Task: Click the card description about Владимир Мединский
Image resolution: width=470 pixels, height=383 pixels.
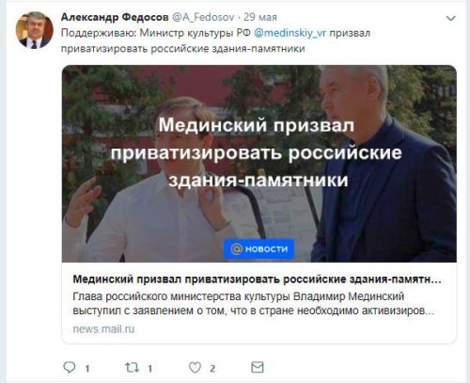Action: 253,304
